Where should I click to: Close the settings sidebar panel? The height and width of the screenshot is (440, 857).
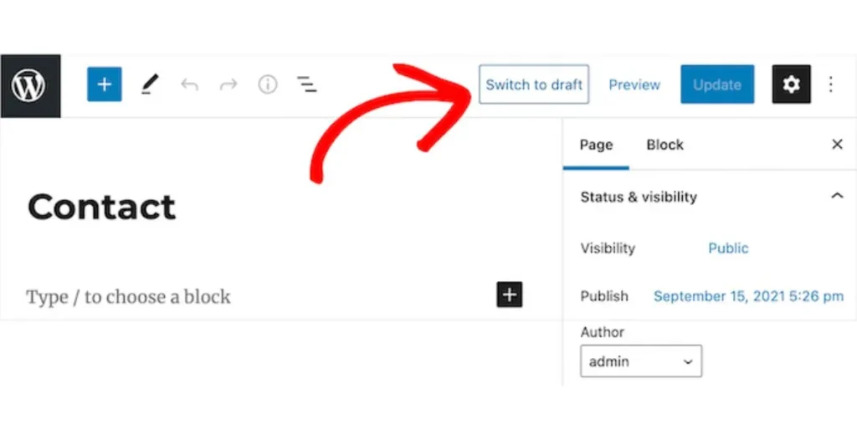click(x=837, y=145)
